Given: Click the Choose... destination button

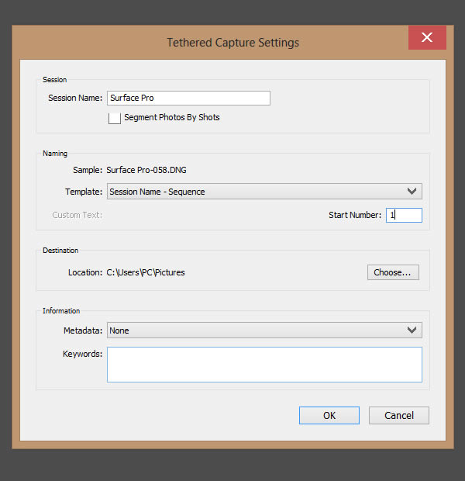Looking at the screenshot, I should point(393,272).
